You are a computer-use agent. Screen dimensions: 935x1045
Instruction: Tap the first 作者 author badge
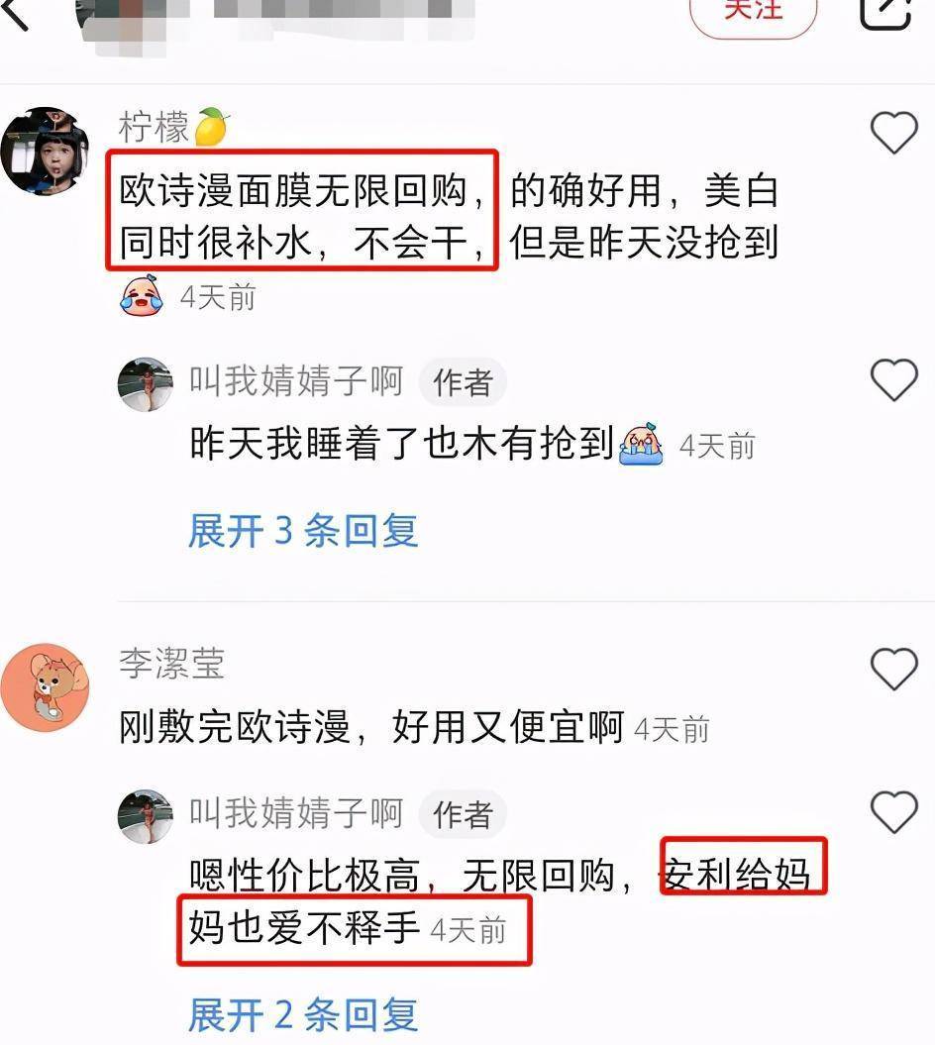pos(463,382)
